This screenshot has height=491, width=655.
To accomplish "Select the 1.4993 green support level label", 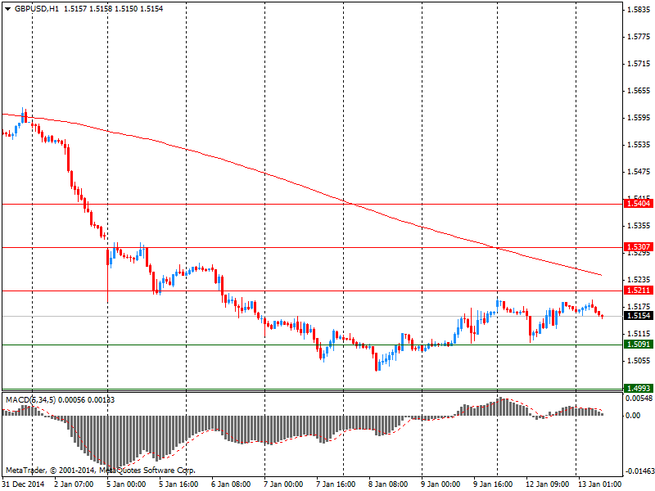I will [638, 388].
